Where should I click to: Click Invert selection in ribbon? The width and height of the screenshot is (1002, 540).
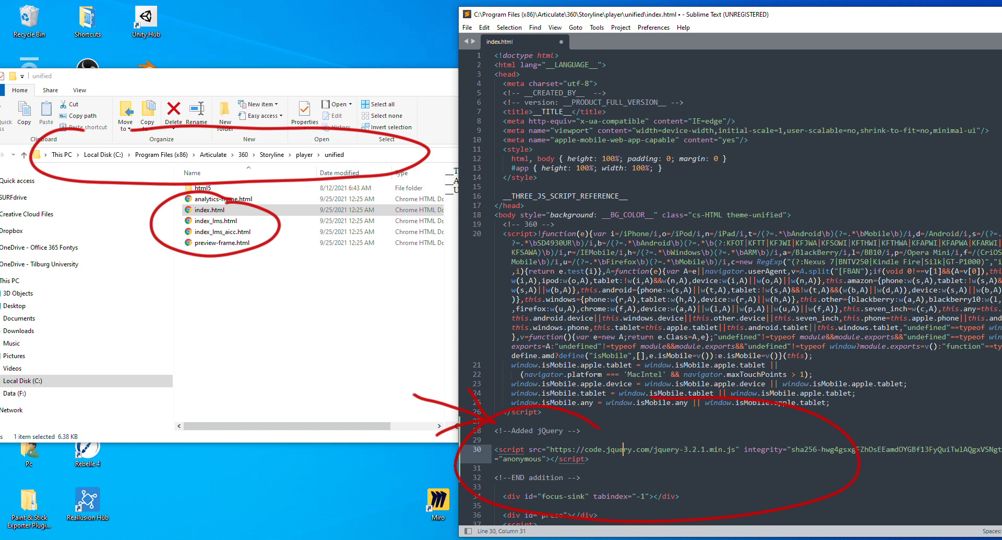point(390,127)
